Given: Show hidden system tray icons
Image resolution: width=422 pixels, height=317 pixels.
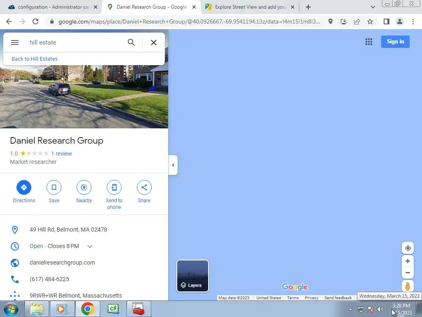Looking at the screenshot, I should click(x=350, y=309).
